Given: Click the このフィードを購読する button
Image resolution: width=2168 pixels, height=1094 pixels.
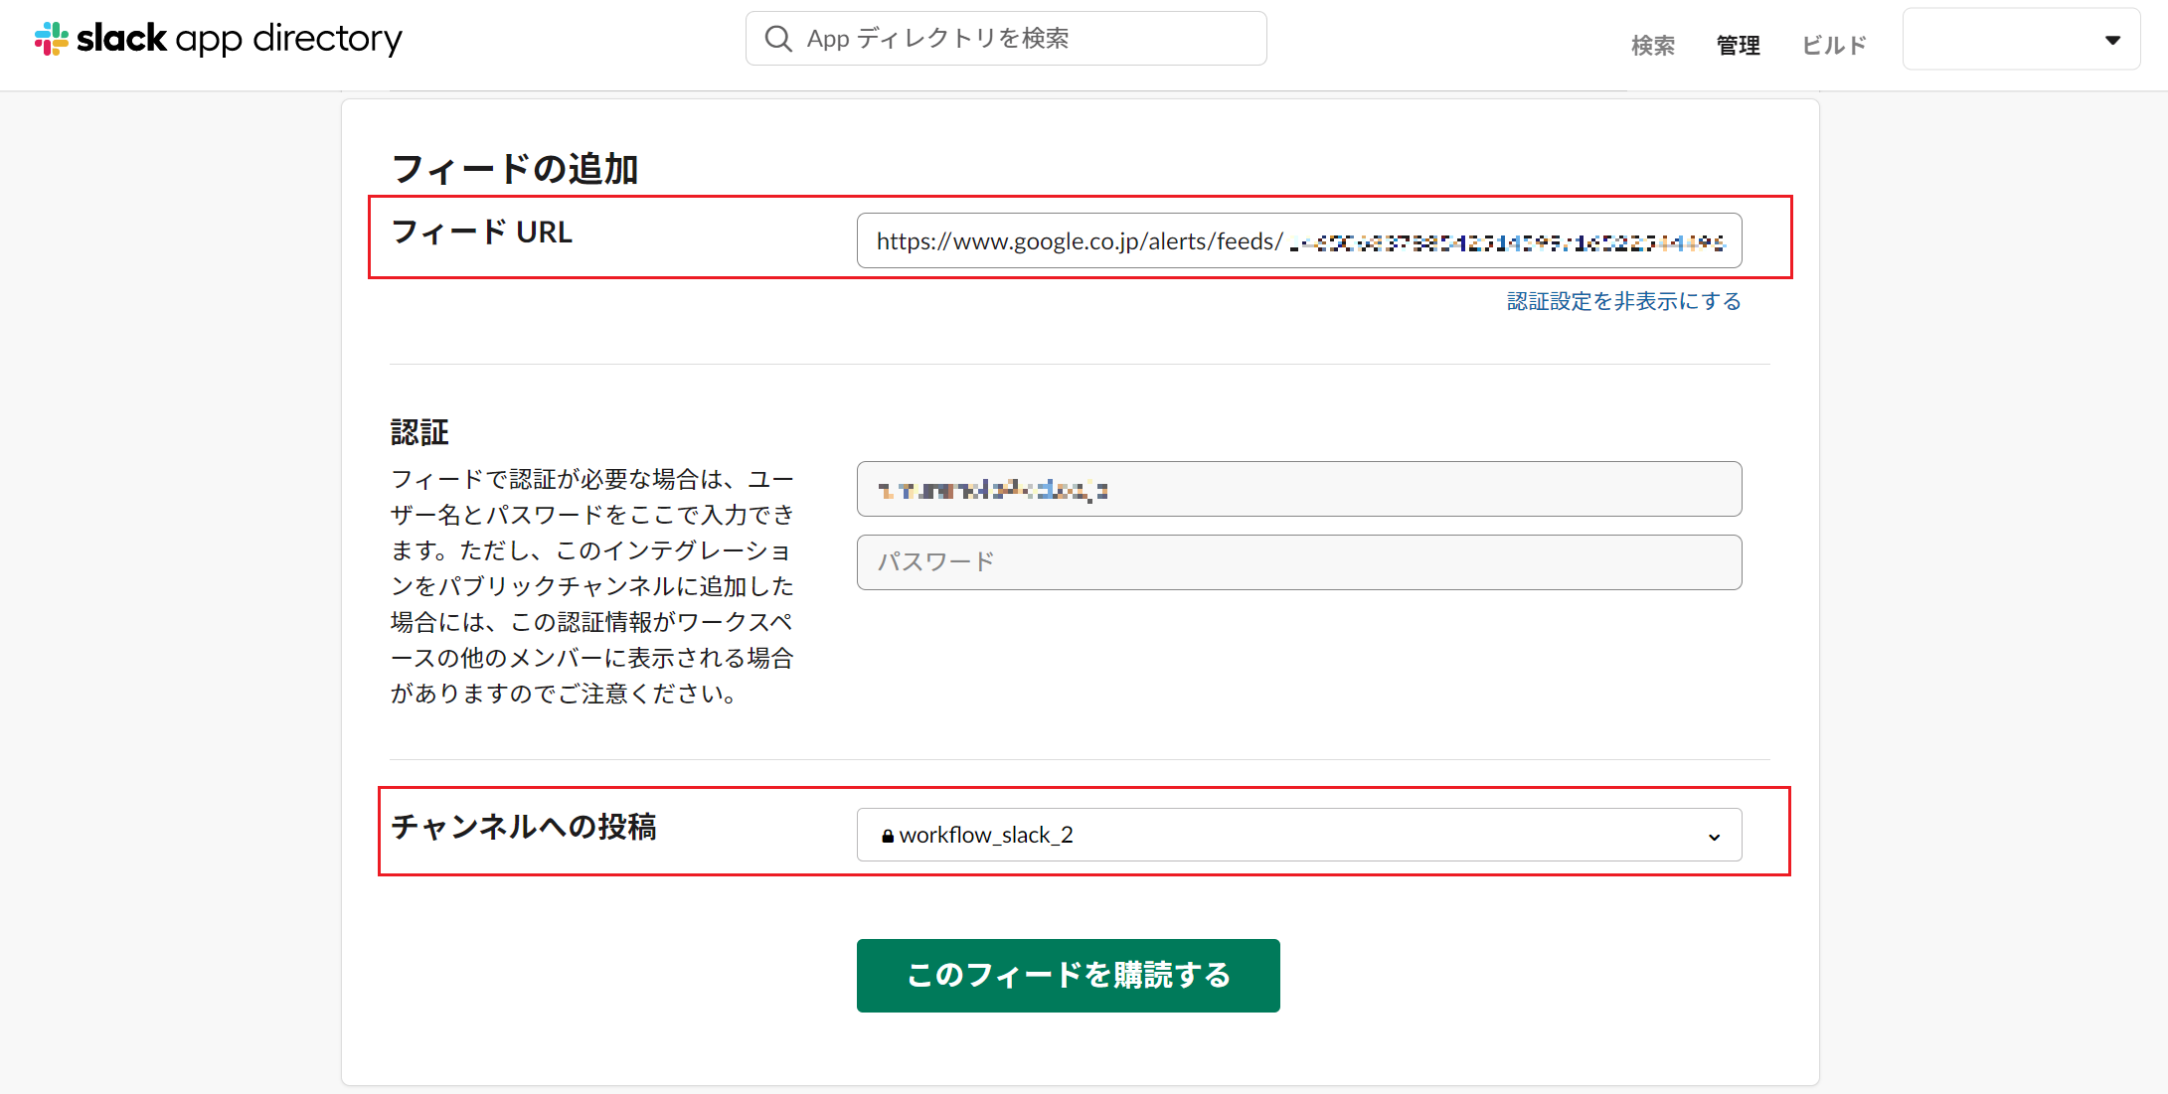Looking at the screenshot, I should 1069,976.
